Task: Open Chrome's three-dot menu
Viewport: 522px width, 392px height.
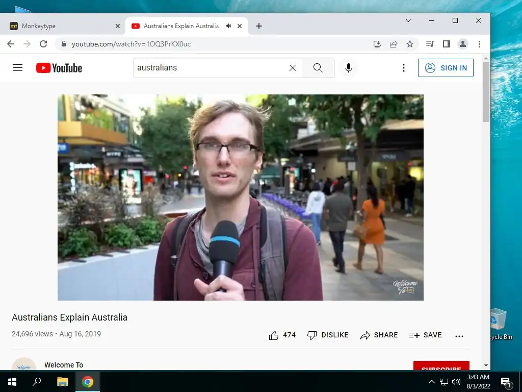Action: (x=479, y=44)
